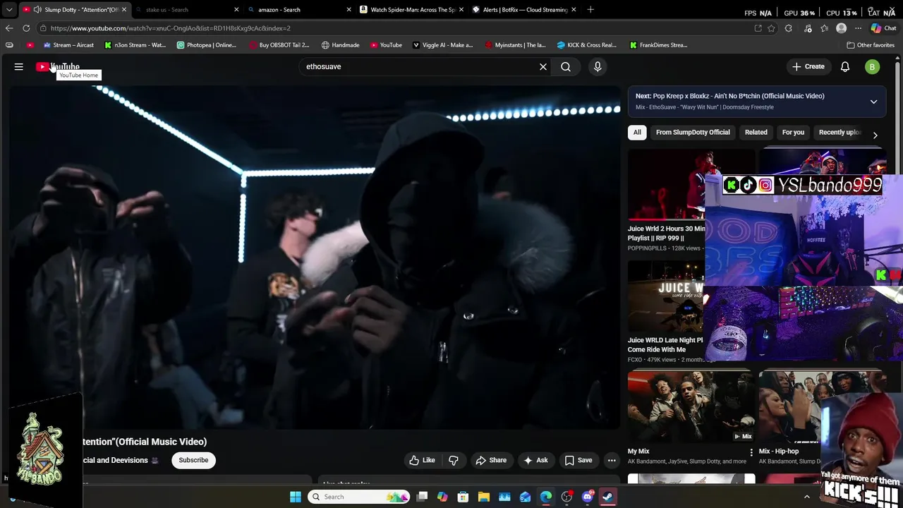Reload the page with refresh icon
Viewport: 903px width, 508px height.
pyautogui.click(x=26, y=28)
